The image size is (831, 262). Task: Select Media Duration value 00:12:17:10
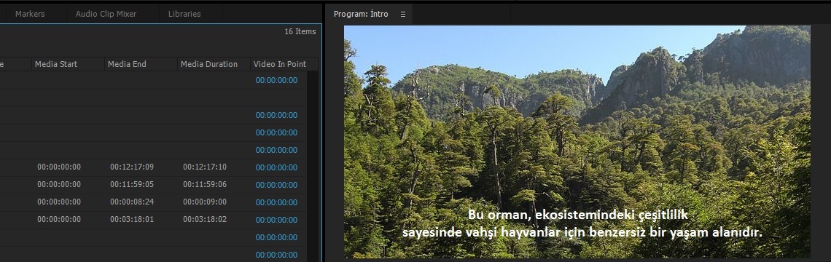[205, 167]
